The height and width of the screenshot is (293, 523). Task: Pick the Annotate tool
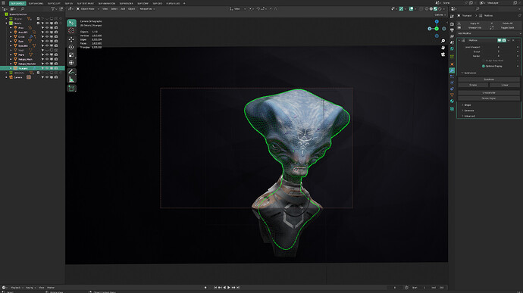(71, 72)
